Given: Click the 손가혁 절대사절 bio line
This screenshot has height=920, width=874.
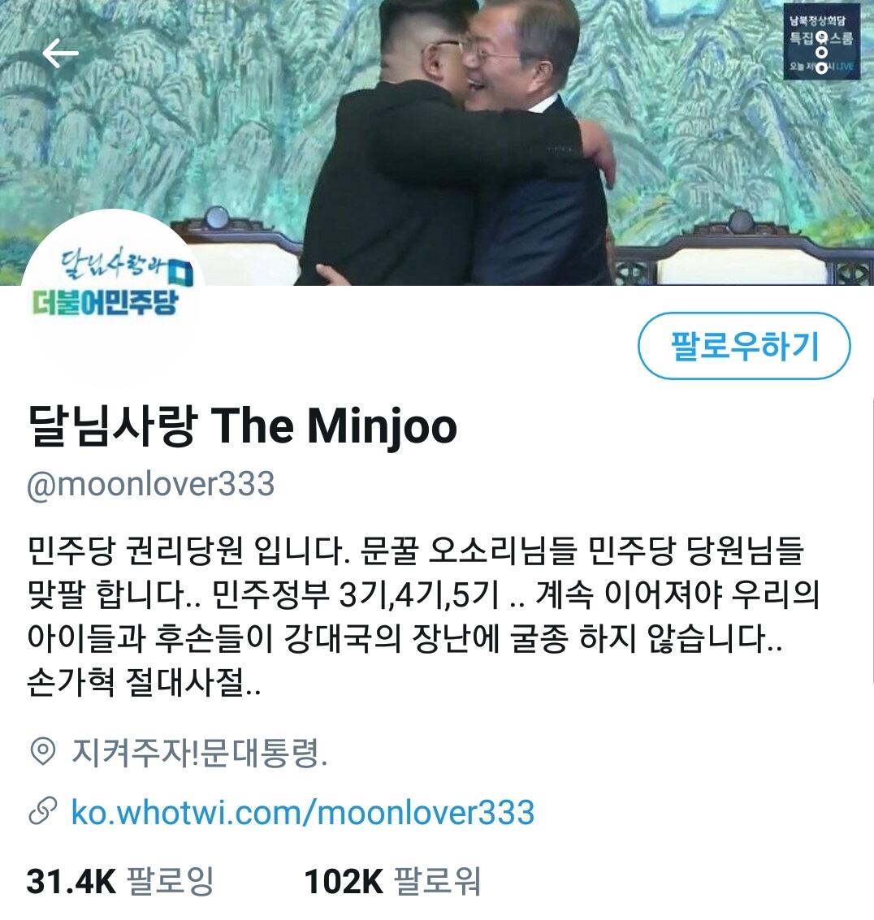Looking at the screenshot, I should click(x=144, y=682).
